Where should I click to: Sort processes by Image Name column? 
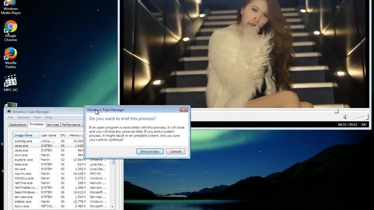click(x=26, y=135)
